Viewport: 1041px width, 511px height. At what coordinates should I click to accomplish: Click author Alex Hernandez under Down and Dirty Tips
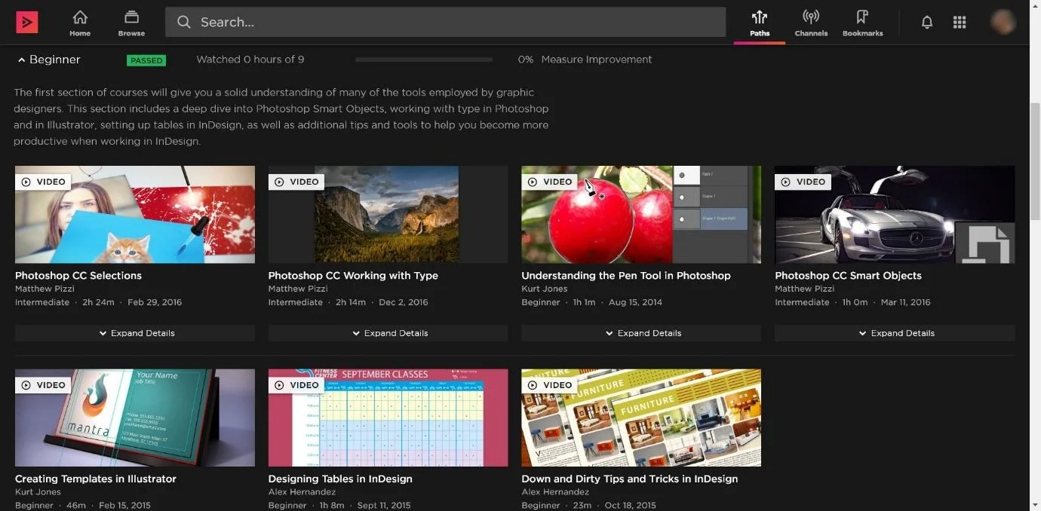(554, 492)
